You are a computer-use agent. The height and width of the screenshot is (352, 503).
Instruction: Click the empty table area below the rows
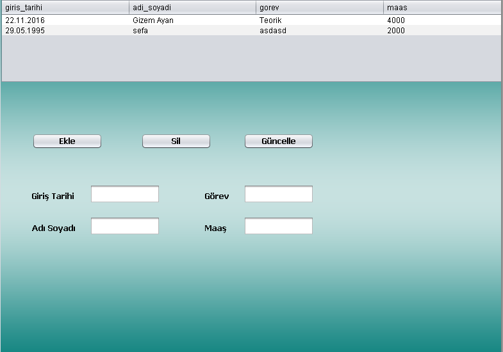pyautogui.click(x=251, y=59)
